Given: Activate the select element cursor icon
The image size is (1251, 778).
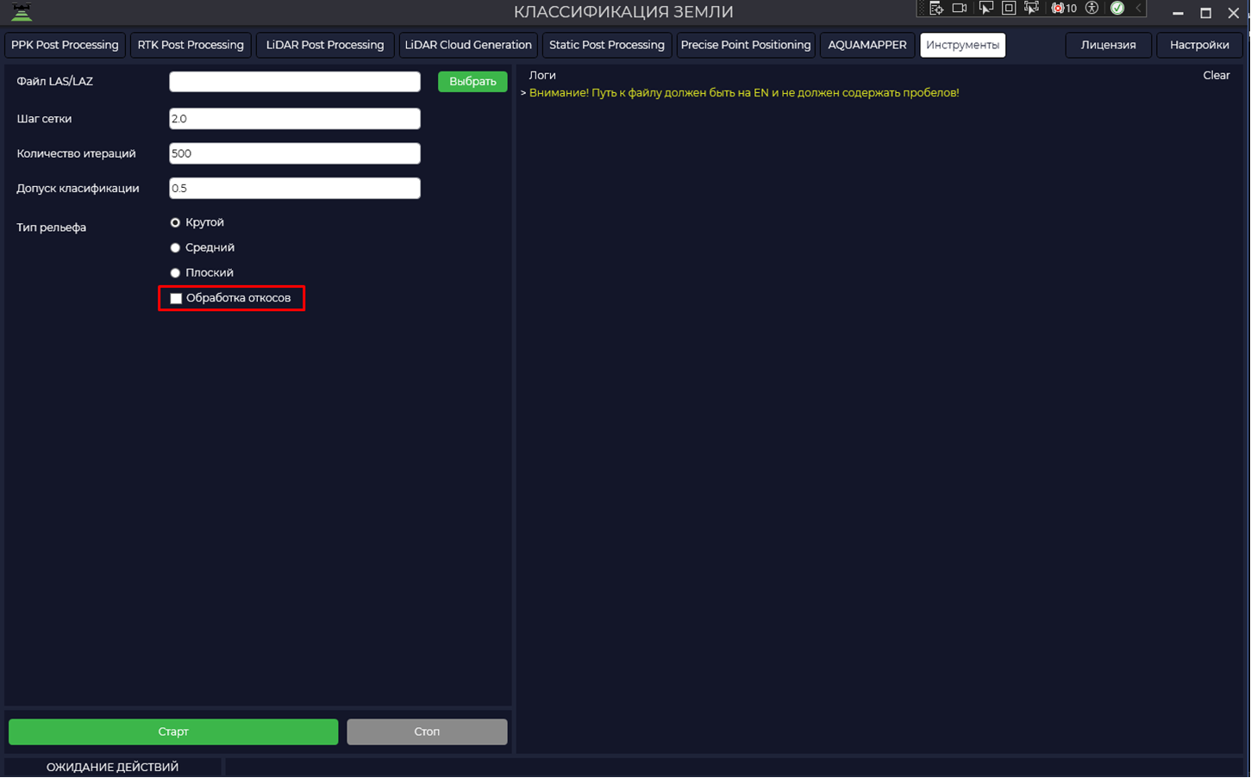Looking at the screenshot, I should coord(985,9).
